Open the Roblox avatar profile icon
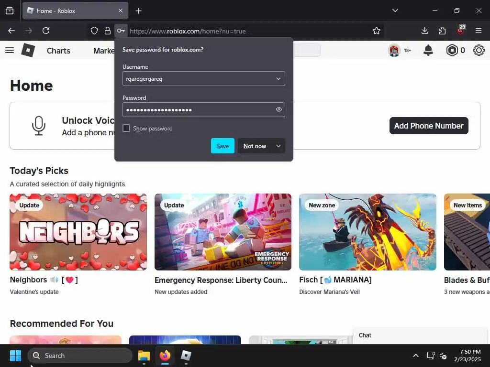Screen dimensions: 490x367 coord(394,50)
